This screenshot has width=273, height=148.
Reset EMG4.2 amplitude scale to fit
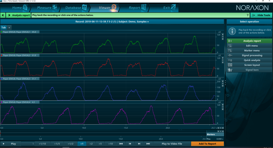[223, 63]
